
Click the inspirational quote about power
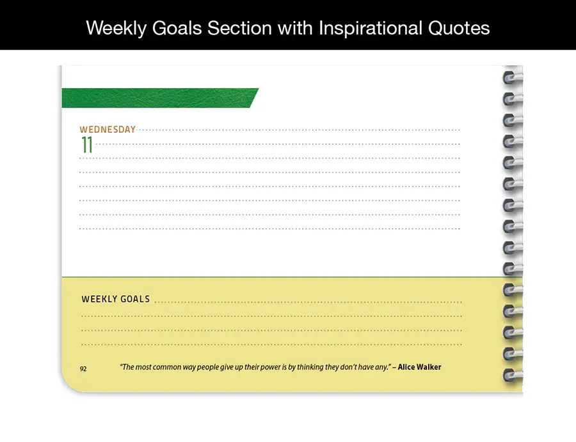tap(255, 367)
